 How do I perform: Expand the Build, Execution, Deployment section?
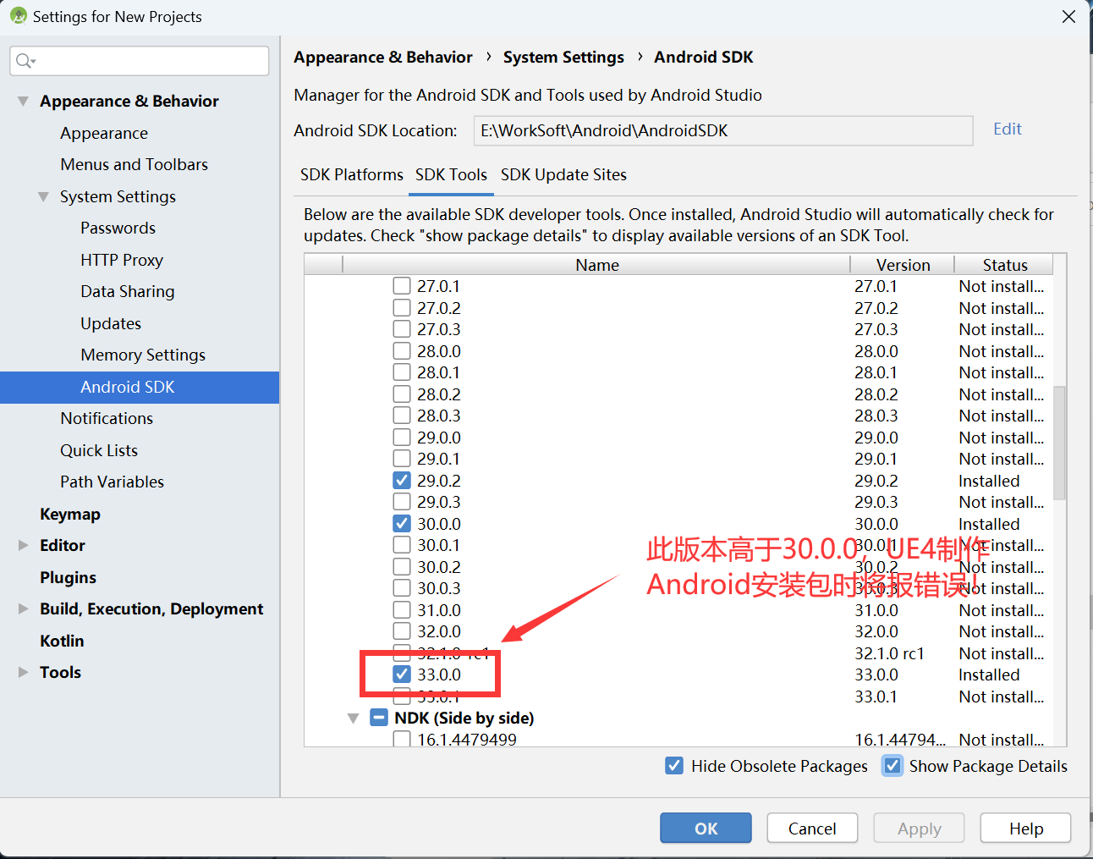point(23,609)
